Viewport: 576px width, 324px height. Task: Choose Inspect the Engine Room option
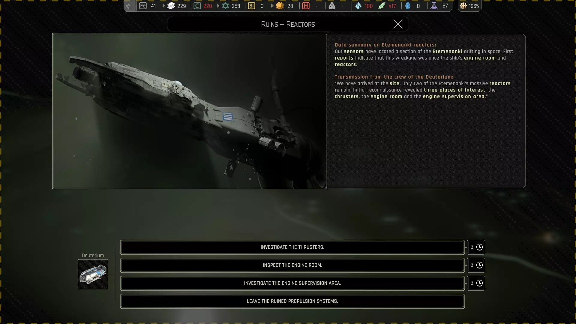click(x=292, y=265)
